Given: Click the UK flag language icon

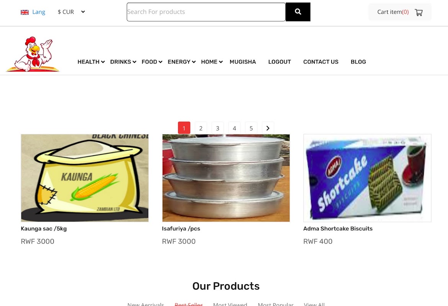Looking at the screenshot, I should [x=25, y=12].
